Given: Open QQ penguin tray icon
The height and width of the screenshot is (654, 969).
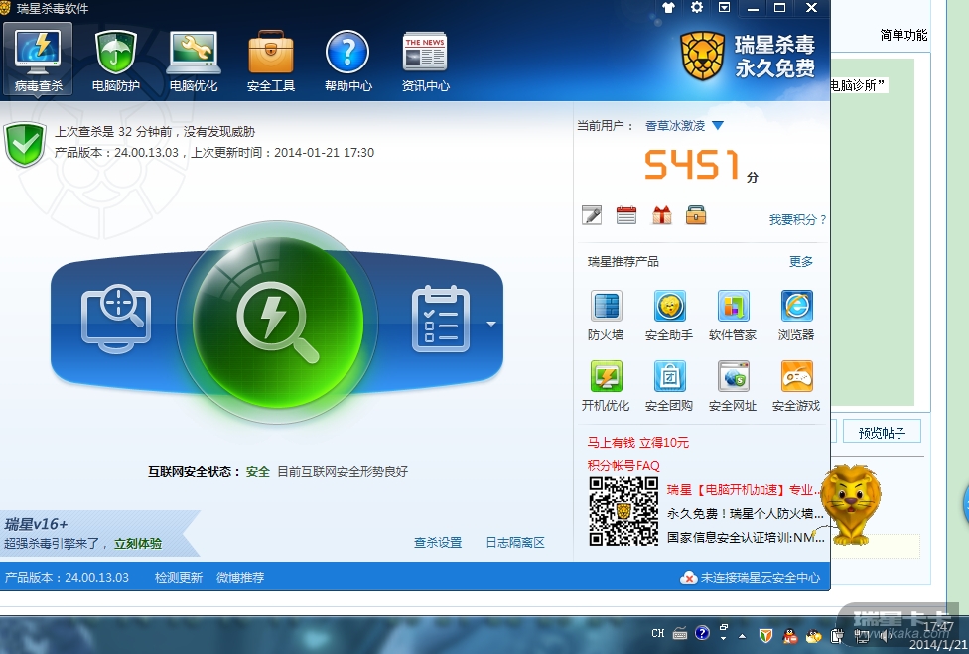Looking at the screenshot, I should [x=789, y=635].
